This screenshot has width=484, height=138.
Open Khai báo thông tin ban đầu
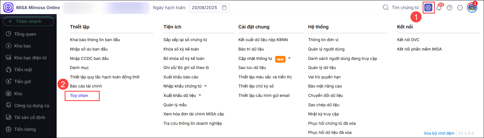coord(95,40)
